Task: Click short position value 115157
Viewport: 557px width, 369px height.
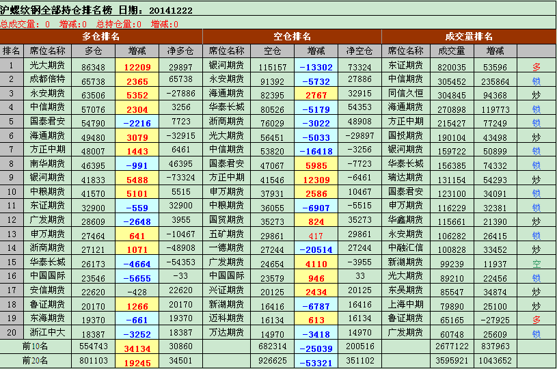Action: point(272,67)
